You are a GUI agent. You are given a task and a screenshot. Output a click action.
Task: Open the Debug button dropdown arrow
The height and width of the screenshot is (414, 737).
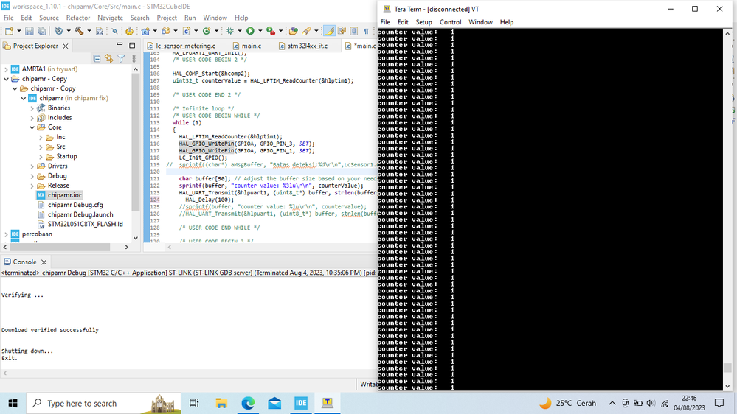pos(239,31)
